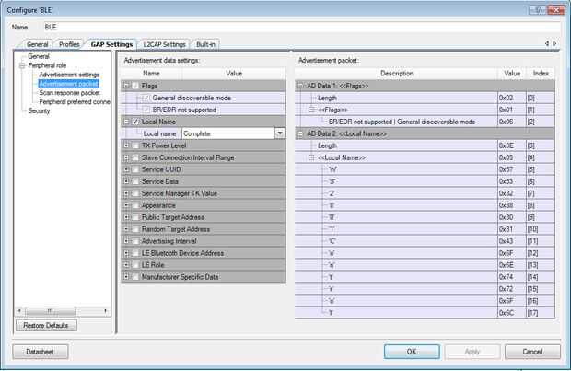This screenshot has width=571, height=371.
Task: Switch to the General tab
Action: (37, 44)
